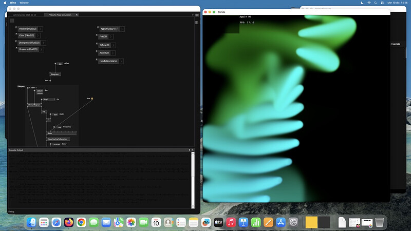Close the HowTo Fluid Simulation tab
The image size is (411, 231).
77,15
